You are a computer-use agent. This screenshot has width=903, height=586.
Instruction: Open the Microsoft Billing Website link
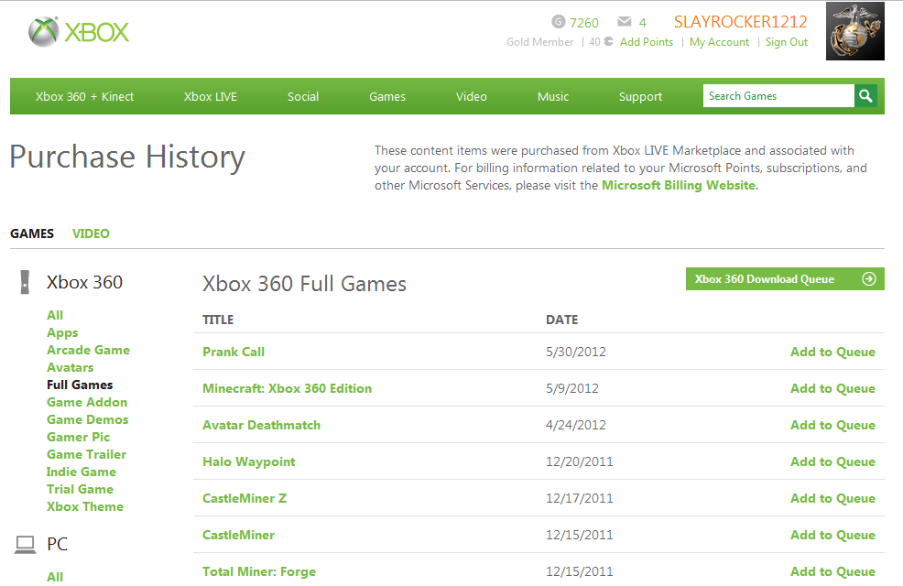[679, 185]
